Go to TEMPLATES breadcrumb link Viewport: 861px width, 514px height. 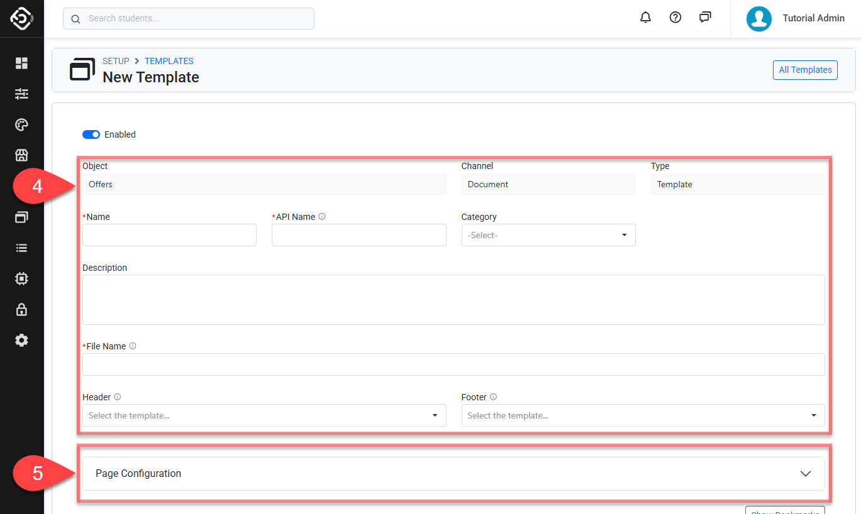(169, 61)
